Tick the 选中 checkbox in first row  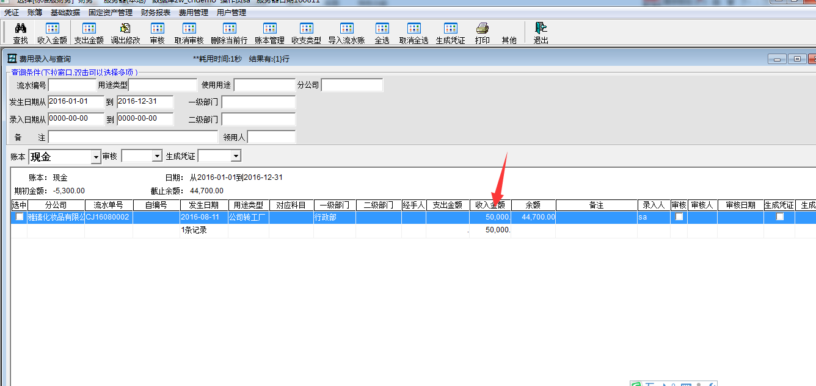[x=20, y=216]
